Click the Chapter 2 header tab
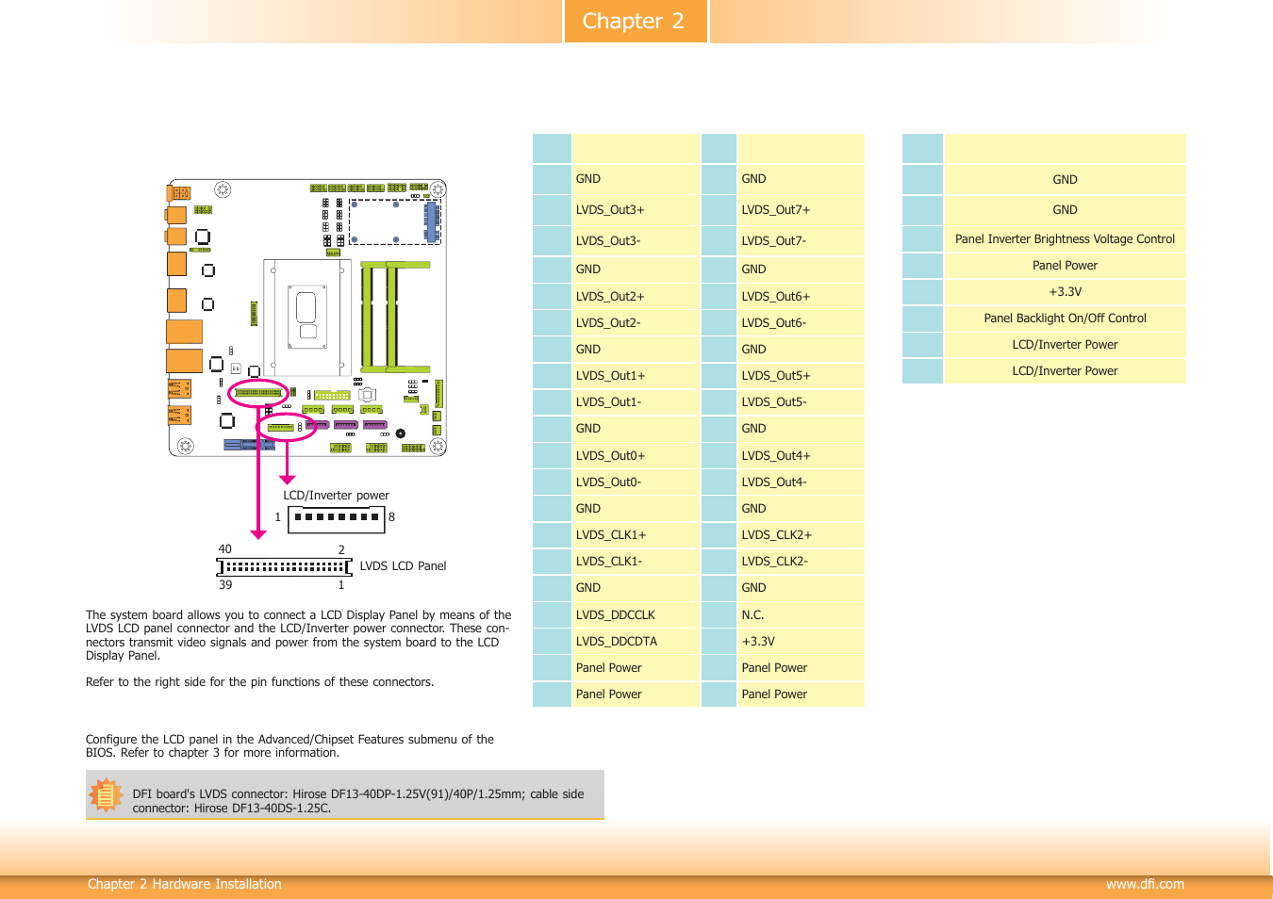The width and height of the screenshot is (1273, 899). (635, 21)
